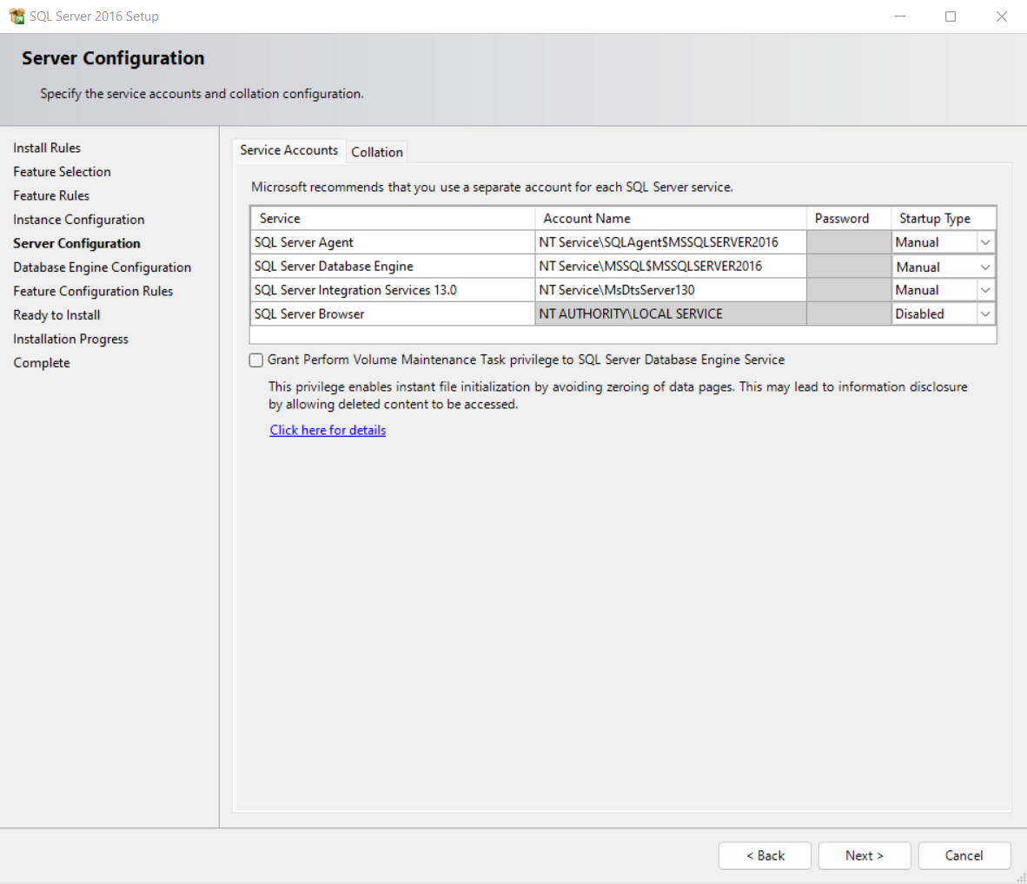This screenshot has height=884, width=1027.
Task: Click the Startup Type column header
Action: click(x=944, y=218)
